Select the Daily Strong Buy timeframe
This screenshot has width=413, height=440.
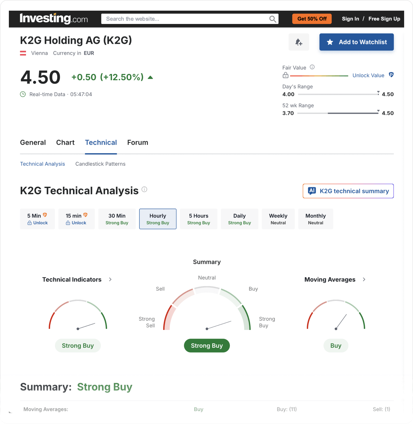(x=239, y=219)
